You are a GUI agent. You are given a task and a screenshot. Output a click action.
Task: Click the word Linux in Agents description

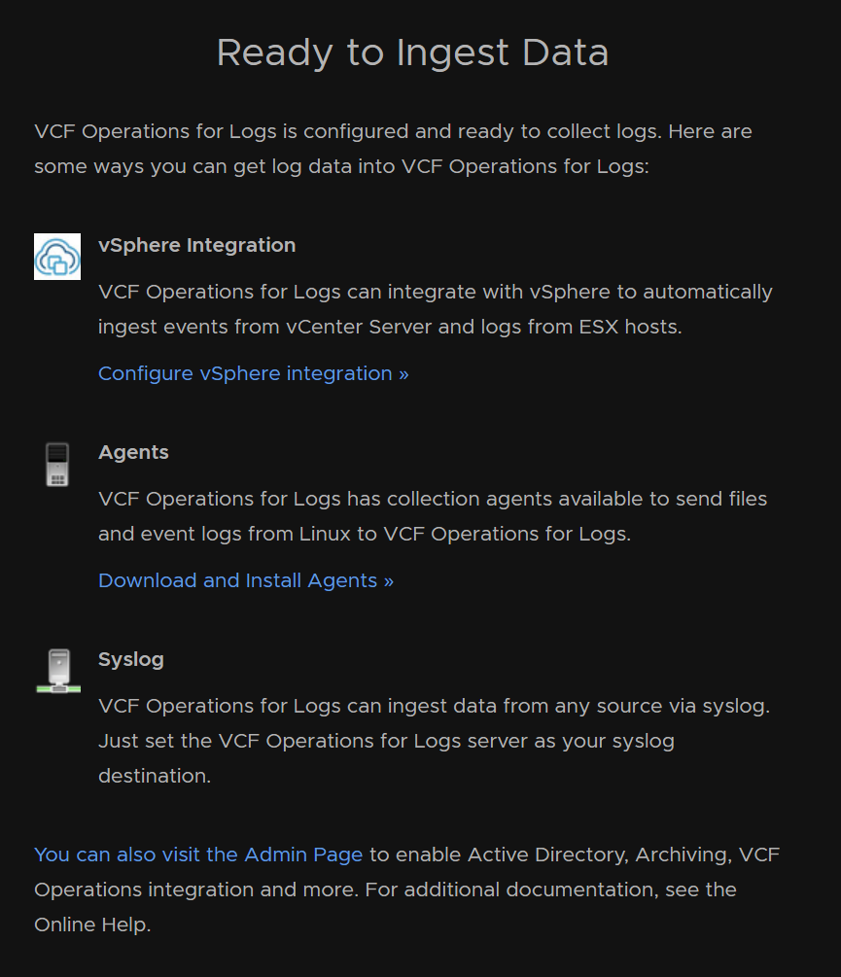[x=325, y=534]
